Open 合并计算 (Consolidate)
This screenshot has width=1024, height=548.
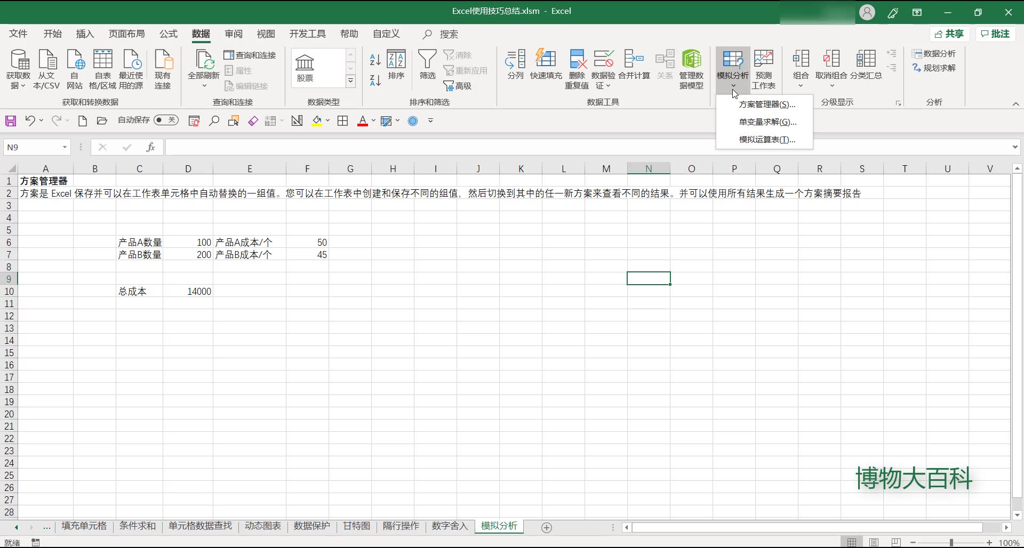[x=634, y=65]
